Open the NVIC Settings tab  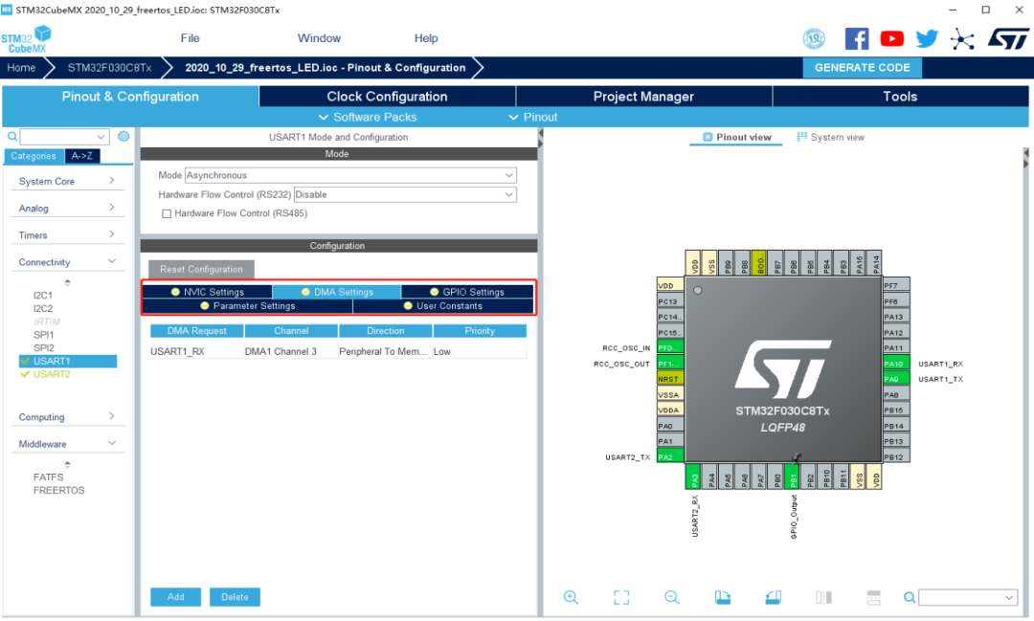point(207,292)
